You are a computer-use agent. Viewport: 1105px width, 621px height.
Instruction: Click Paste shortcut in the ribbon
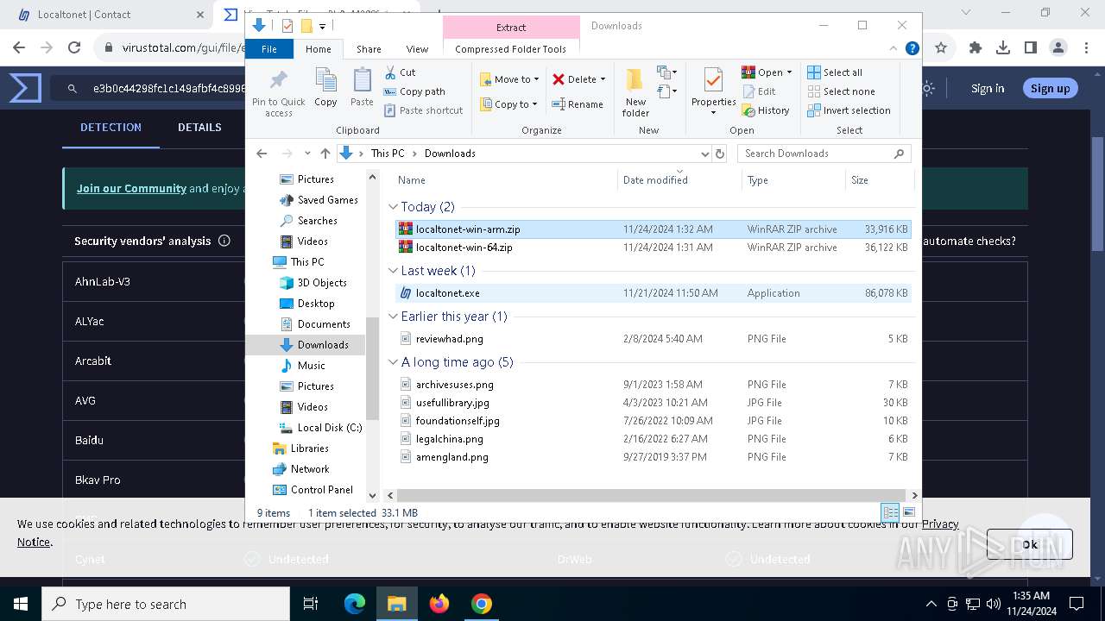[424, 110]
